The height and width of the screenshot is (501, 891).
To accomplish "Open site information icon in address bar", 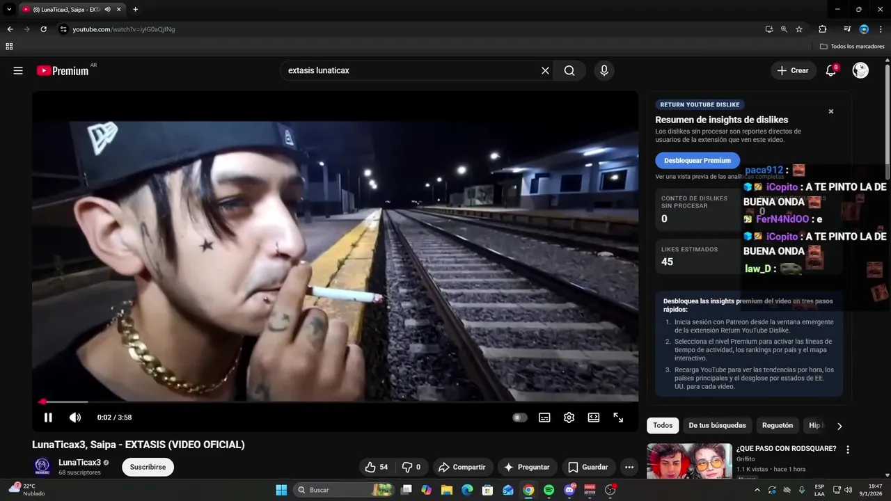I will point(63,29).
